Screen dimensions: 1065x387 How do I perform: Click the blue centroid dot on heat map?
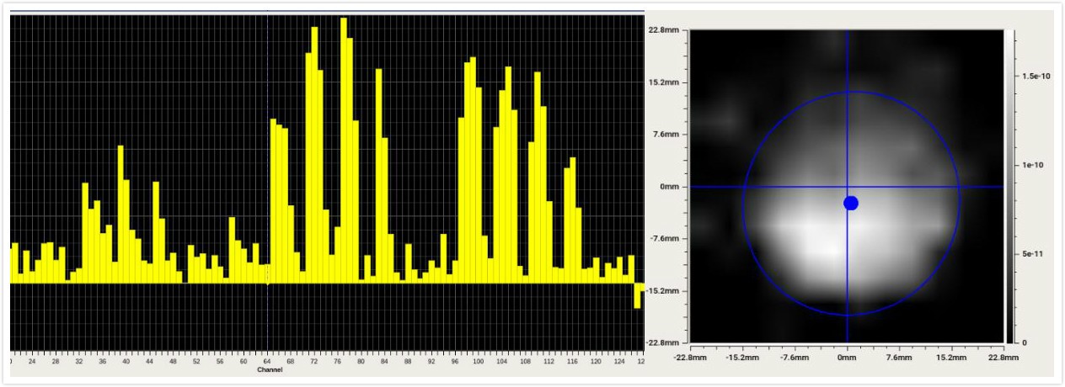(850, 203)
